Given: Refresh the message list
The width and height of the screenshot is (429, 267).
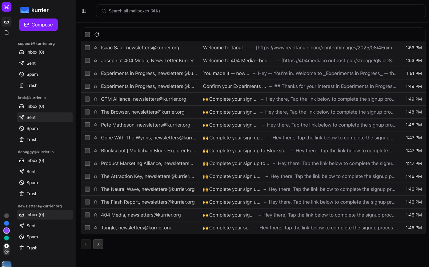Looking at the screenshot, I should click(97, 34).
